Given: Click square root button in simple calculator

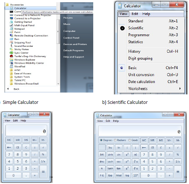Looking at the screenshot, I should click(x=43, y=147).
